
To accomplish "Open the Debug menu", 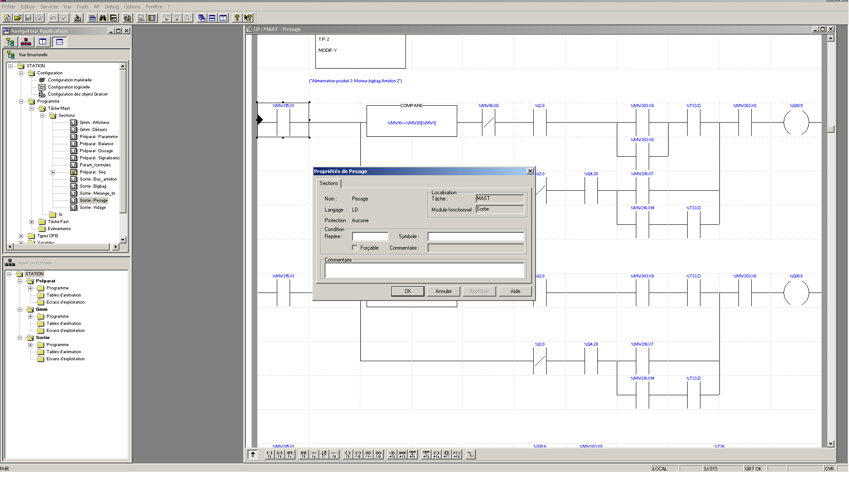I will point(111,7).
